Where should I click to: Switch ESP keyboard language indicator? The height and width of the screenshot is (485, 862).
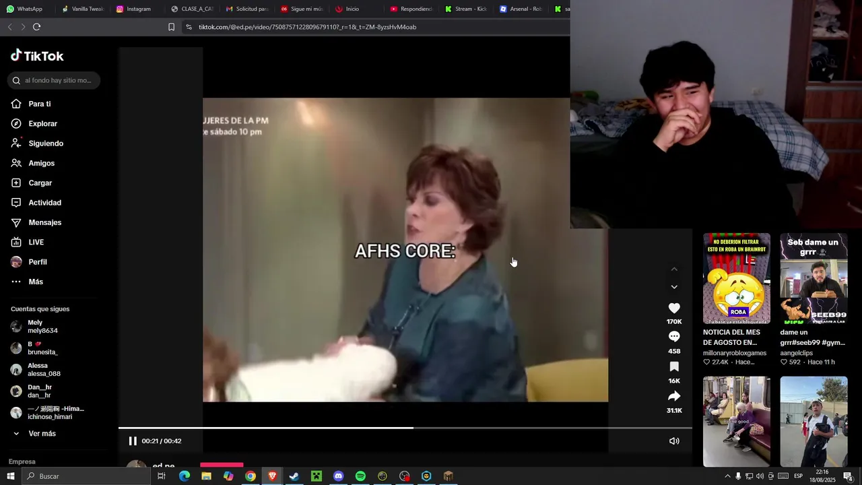pos(798,476)
